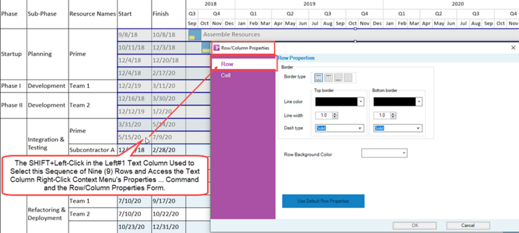Select the 2/28/20 finish date cell
The height and width of the screenshot is (233, 519).
coord(169,150)
